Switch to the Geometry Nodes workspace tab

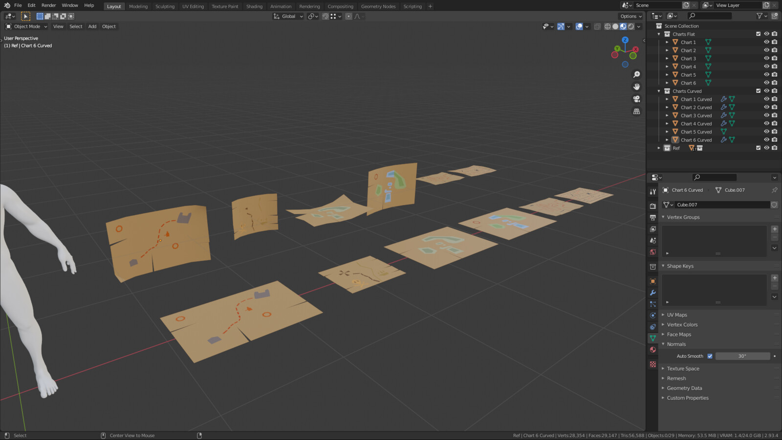[378, 6]
